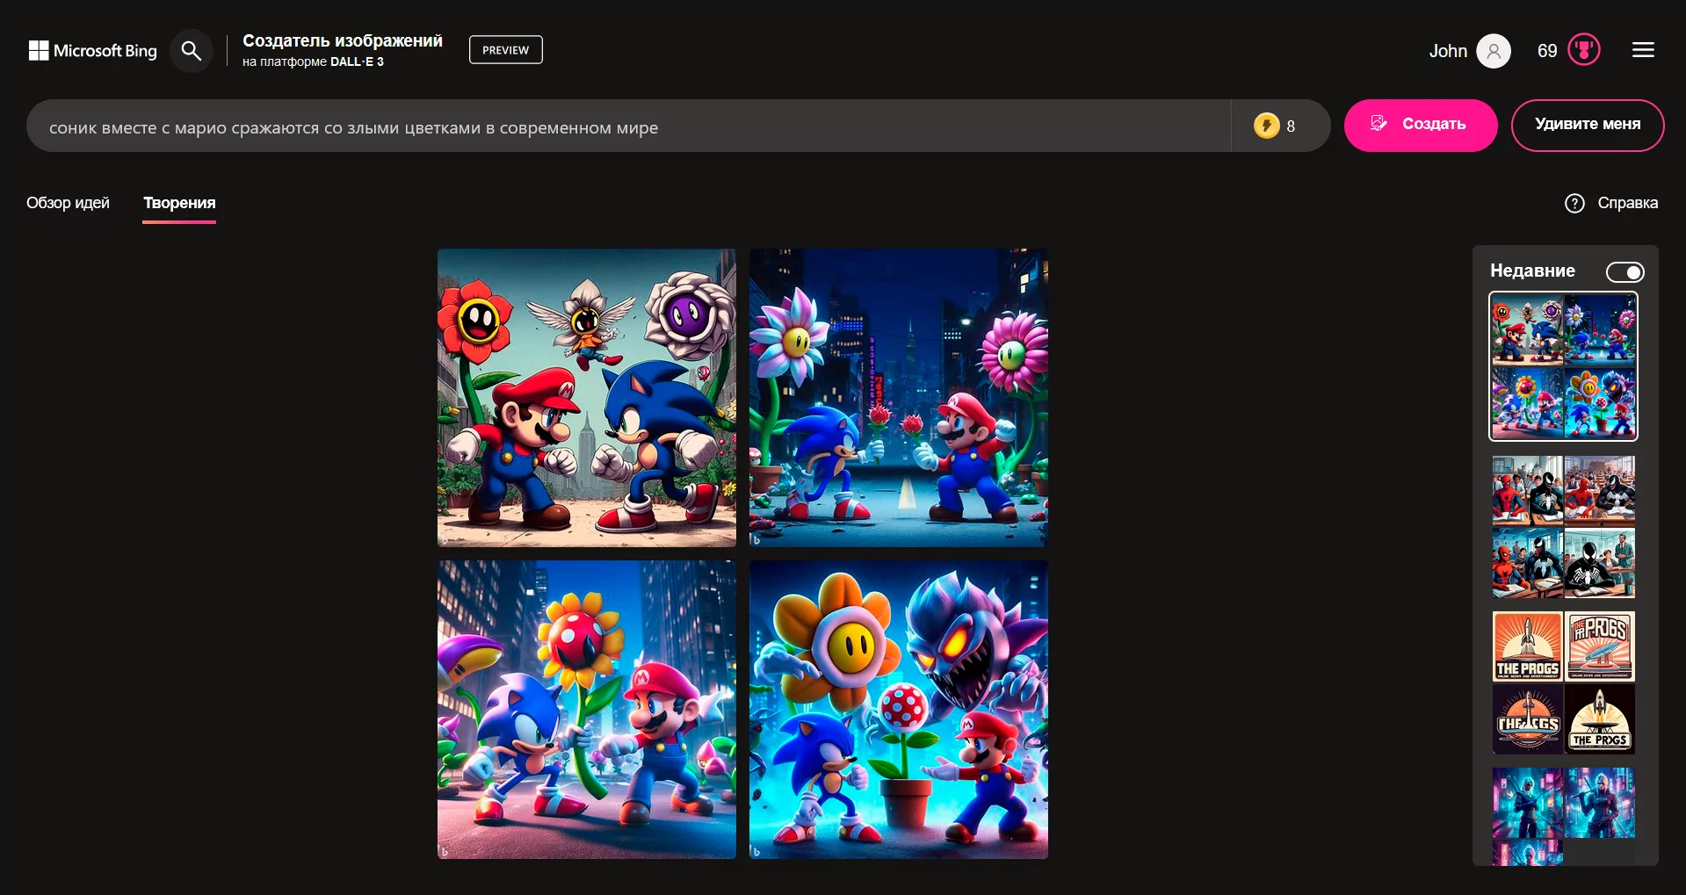Select the recent The Progs logo set
The width and height of the screenshot is (1686, 895).
point(1564,682)
